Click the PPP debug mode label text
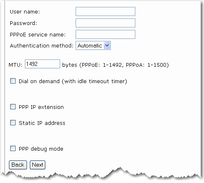The height and width of the screenshot is (183, 204). [x=41, y=149]
